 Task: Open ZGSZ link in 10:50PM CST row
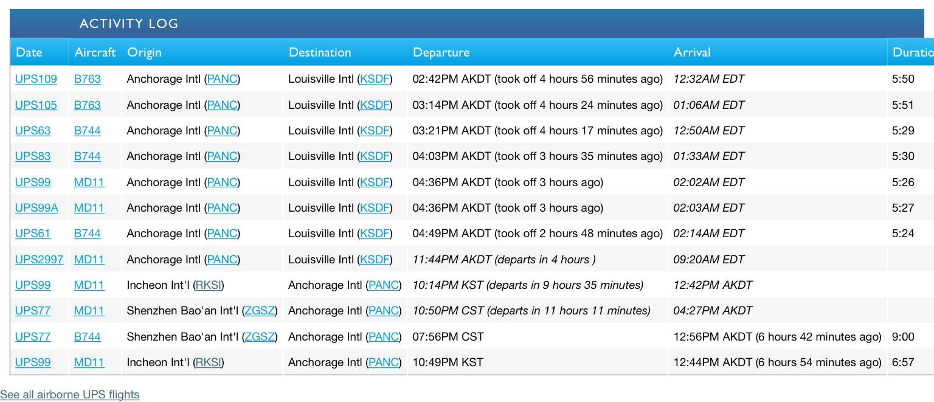coord(258,310)
